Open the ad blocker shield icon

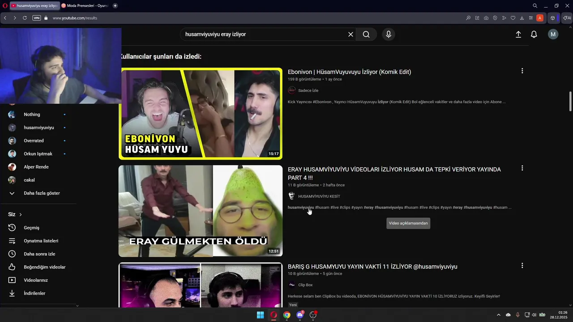(x=495, y=18)
